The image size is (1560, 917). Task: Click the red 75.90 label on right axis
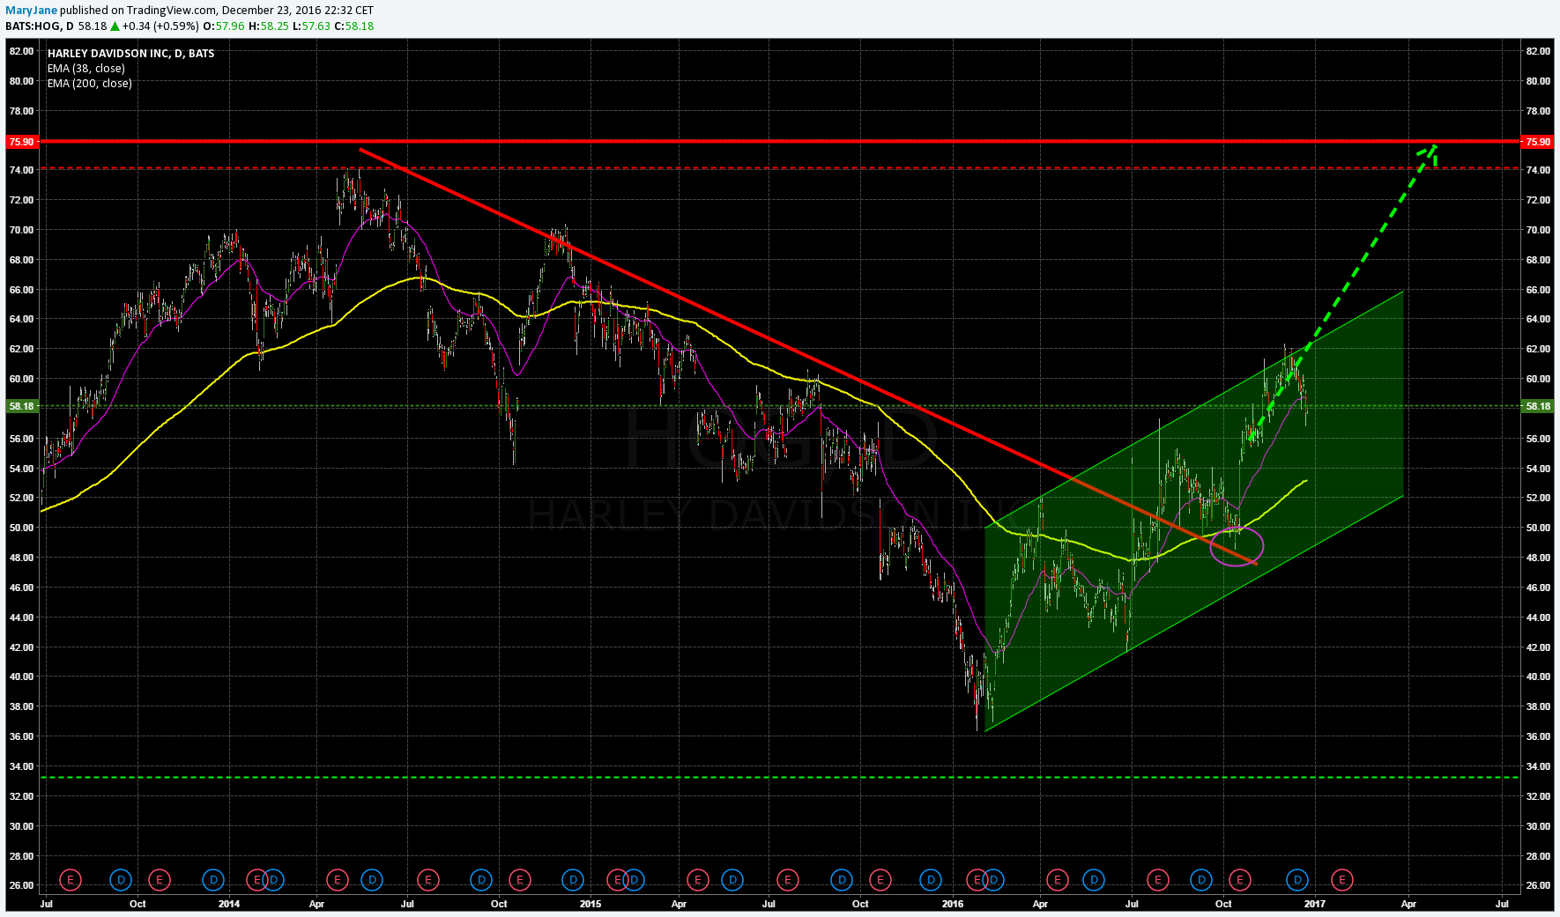[1537, 142]
